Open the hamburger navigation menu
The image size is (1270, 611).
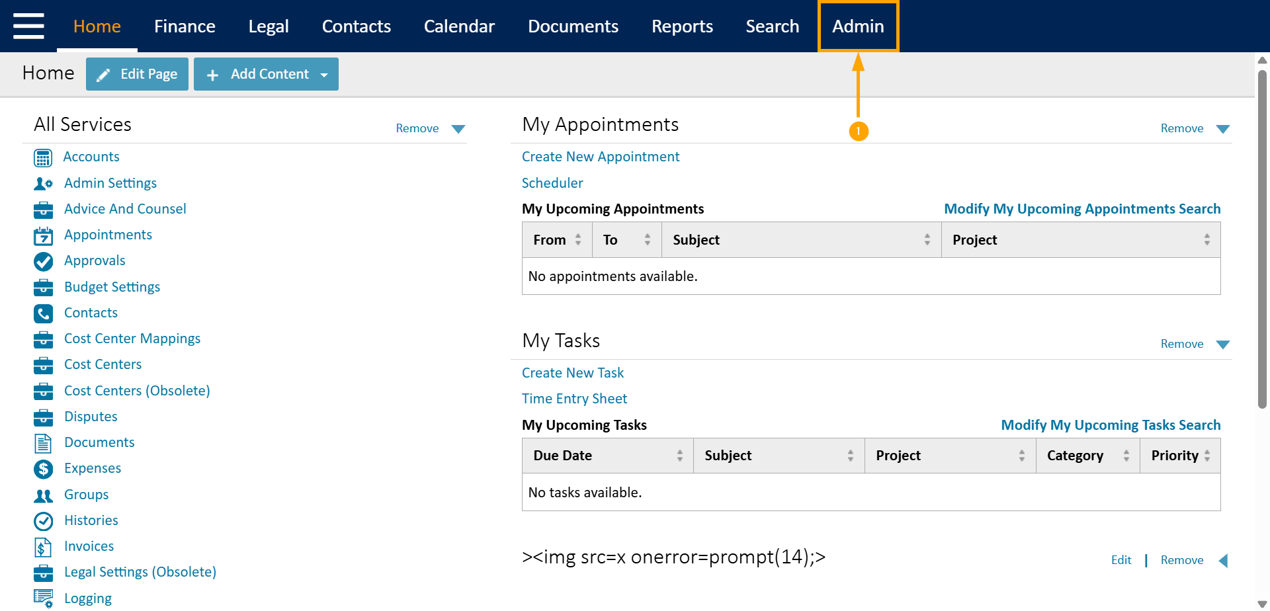coord(28,26)
